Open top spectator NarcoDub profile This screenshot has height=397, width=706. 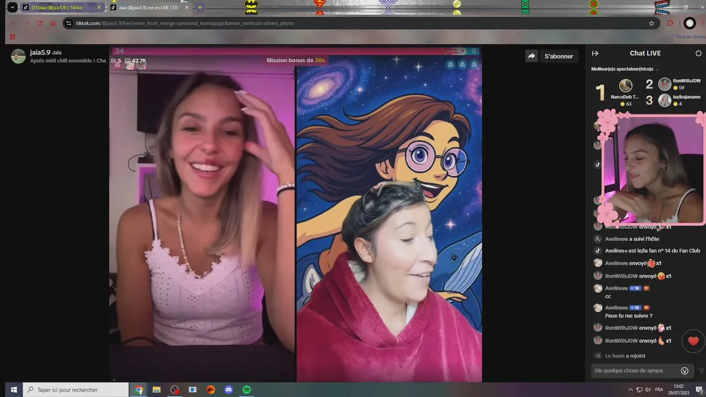(x=625, y=85)
